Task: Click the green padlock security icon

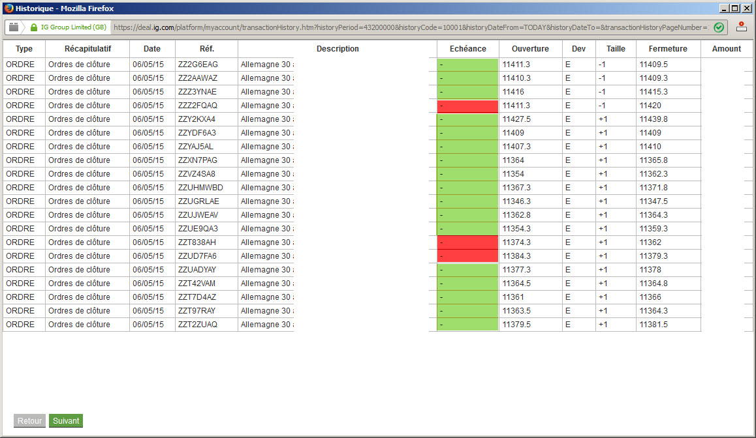Action: (34, 27)
